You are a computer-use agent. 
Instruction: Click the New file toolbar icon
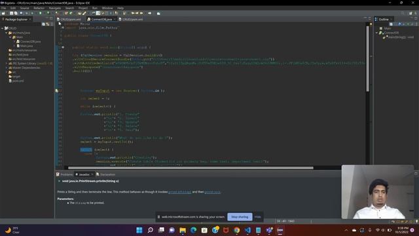3,13
